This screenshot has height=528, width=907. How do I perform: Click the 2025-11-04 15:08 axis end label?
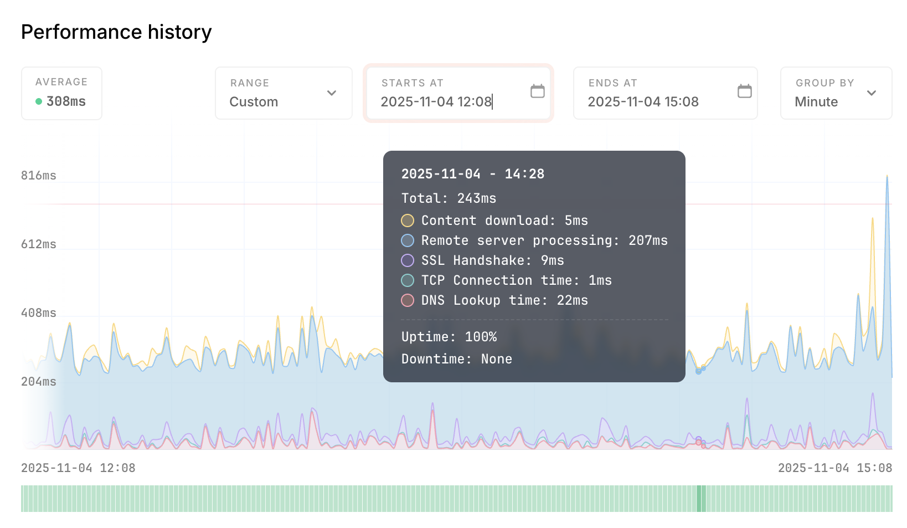tap(834, 468)
